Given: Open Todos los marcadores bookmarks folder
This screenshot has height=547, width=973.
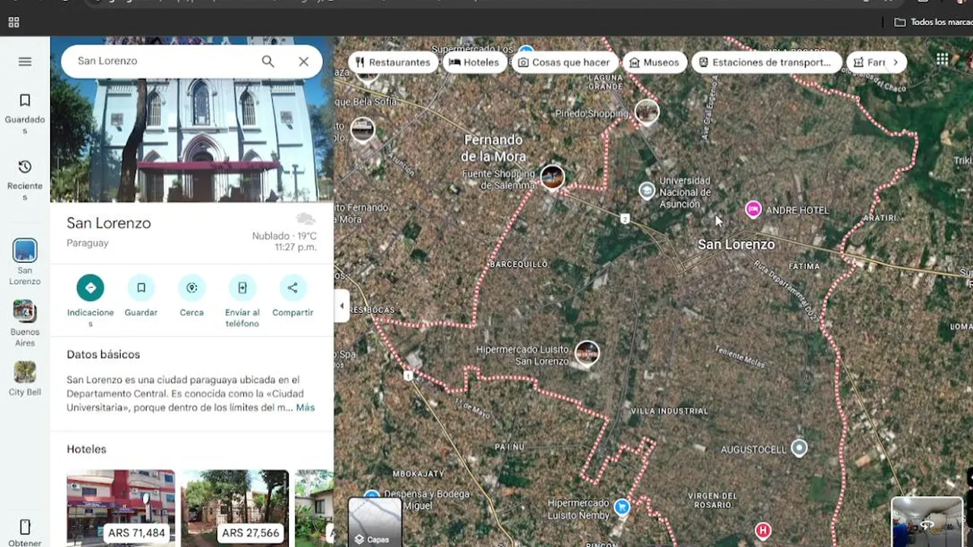Looking at the screenshot, I should [933, 22].
